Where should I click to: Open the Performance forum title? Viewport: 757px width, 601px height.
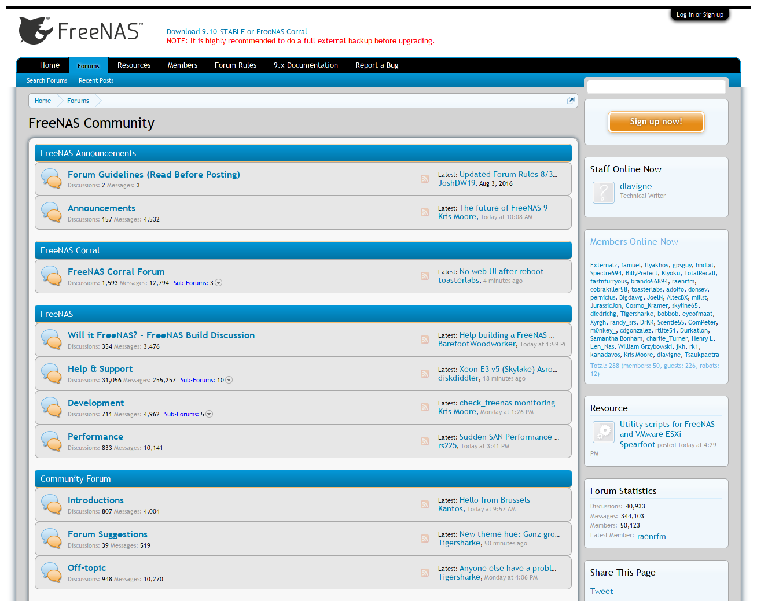[x=95, y=437]
